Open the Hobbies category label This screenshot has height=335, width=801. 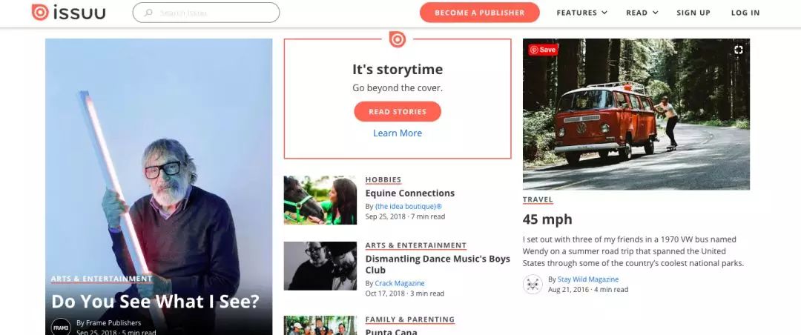383,180
